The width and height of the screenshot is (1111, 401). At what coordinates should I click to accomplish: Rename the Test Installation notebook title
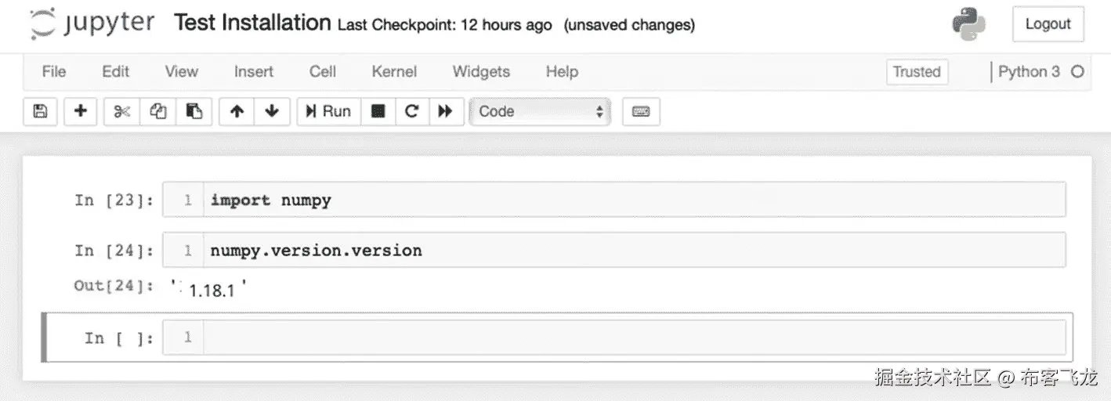click(252, 23)
